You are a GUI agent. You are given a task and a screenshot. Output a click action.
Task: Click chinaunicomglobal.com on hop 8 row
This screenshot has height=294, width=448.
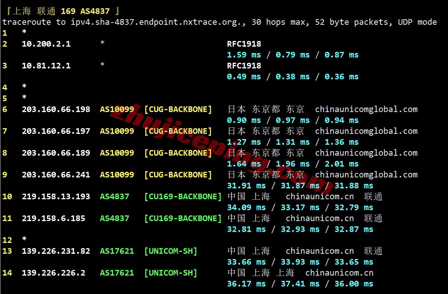[x=366, y=153]
